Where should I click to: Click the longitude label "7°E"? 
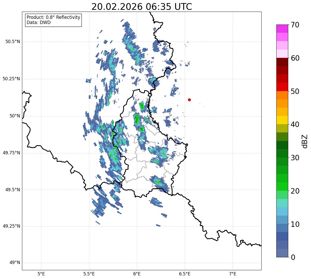pos(233,274)
